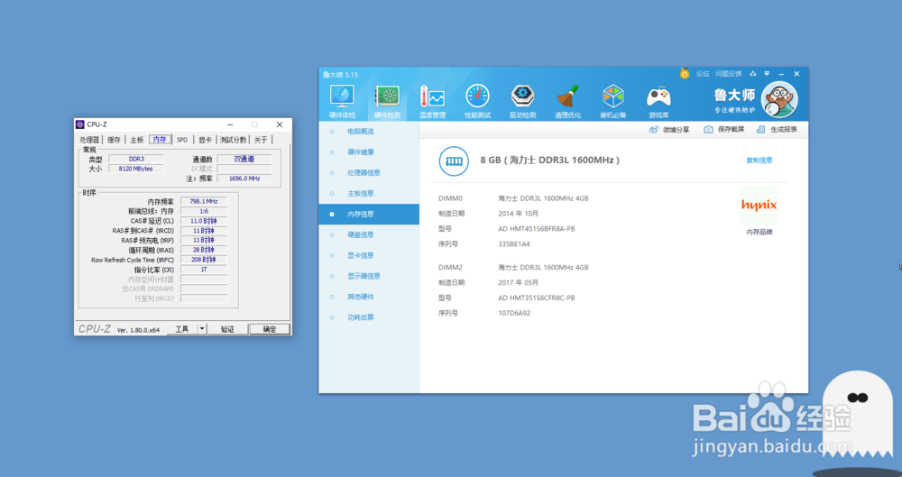The height and width of the screenshot is (477, 902).
Task: Click 复制信息 copy info link
Action: (759, 161)
